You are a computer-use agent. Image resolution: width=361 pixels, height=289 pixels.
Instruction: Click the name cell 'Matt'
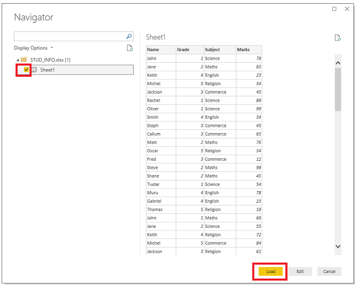tap(161, 143)
